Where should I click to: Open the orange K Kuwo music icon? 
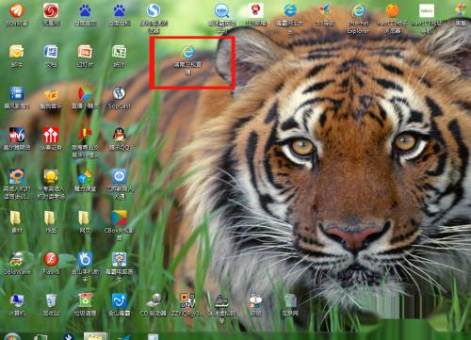pos(51,94)
